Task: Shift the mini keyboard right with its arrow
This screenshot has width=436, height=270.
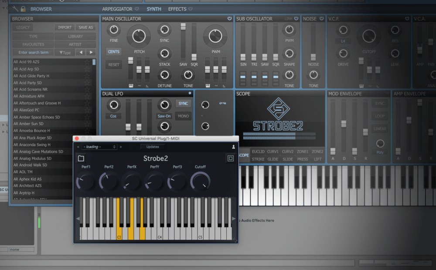Action: pos(234,219)
